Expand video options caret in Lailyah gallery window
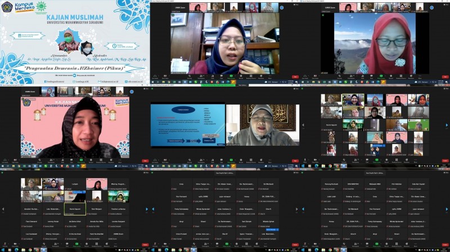Viewport: 450px width, 252px height. [19, 244]
